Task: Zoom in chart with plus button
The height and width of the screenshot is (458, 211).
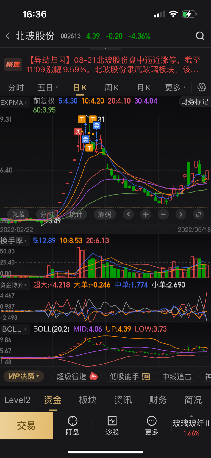Action: tap(146, 214)
